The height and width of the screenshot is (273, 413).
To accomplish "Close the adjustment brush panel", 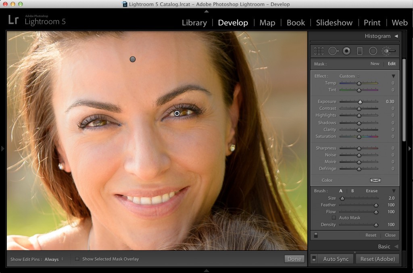I will point(390,235).
